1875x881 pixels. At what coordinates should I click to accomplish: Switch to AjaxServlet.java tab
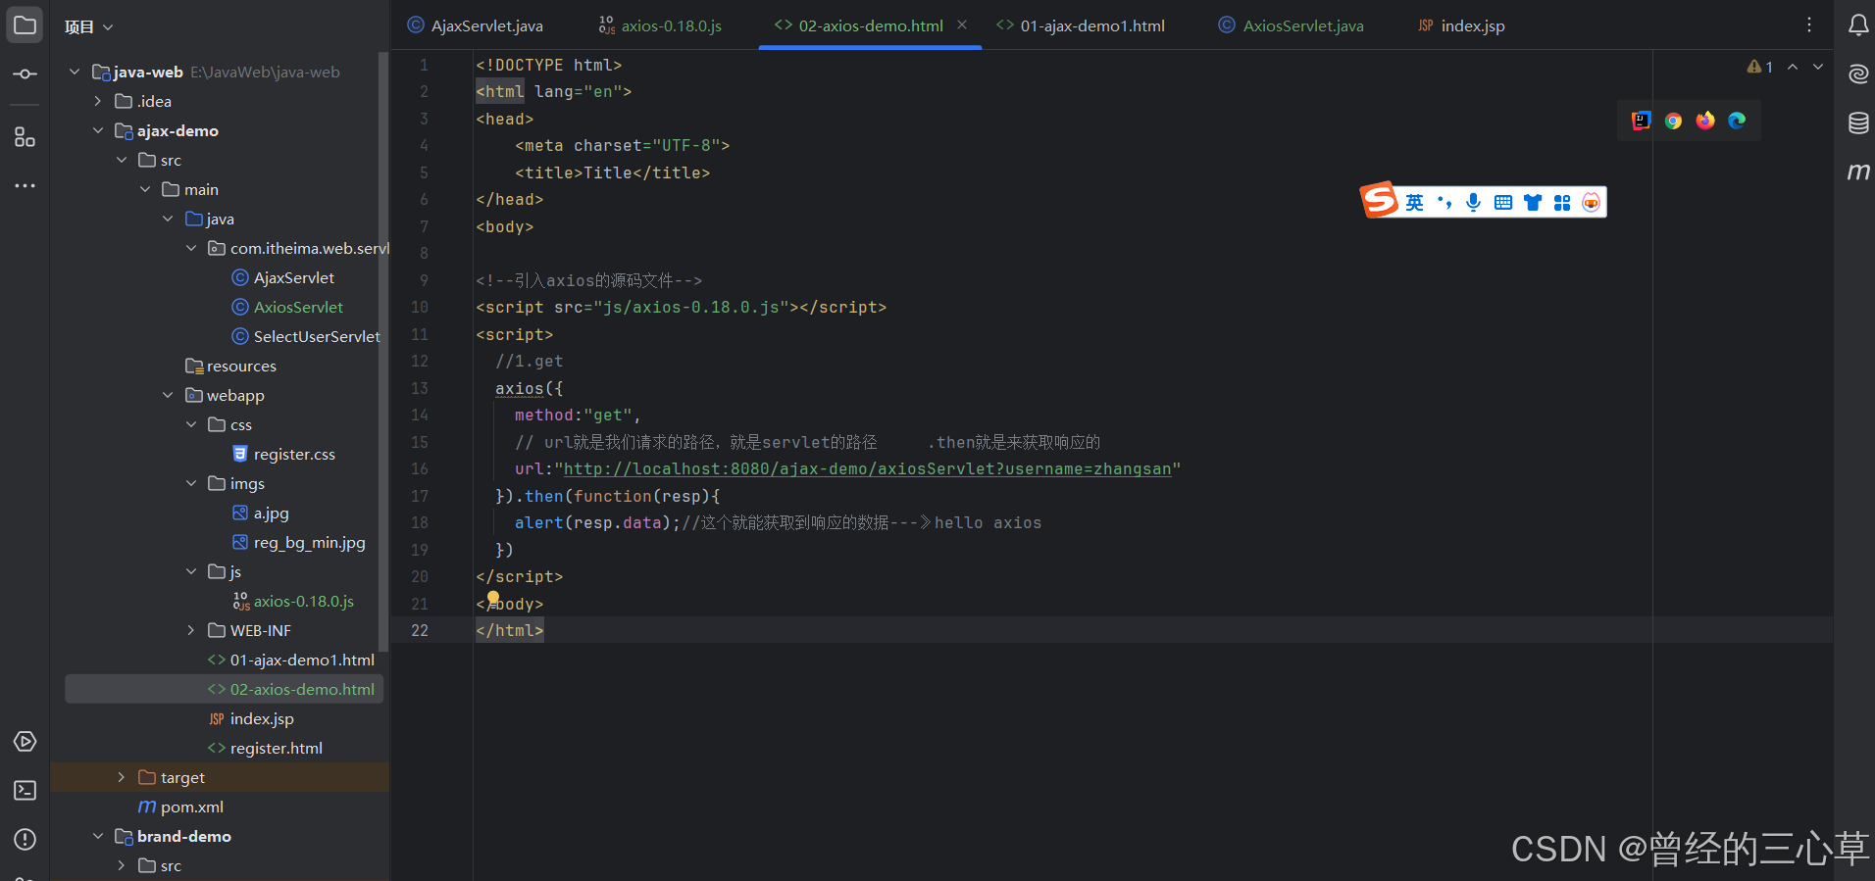(476, 25)
